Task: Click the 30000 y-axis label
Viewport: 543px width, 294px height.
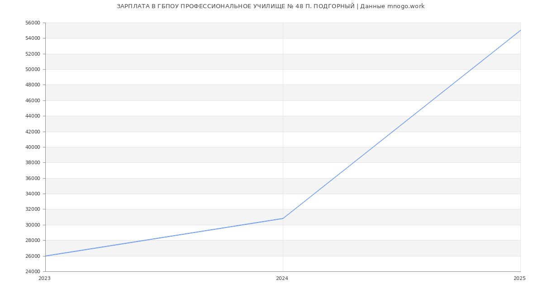Action: [33, 225]
